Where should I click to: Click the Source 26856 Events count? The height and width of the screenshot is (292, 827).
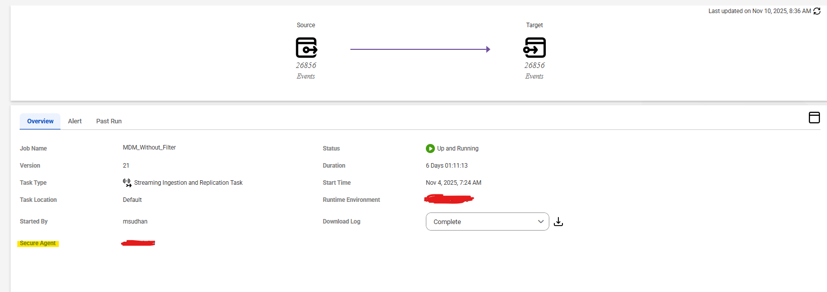(306, 70)
